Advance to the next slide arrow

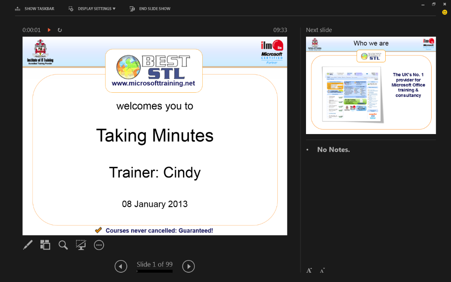pos(188,266)
